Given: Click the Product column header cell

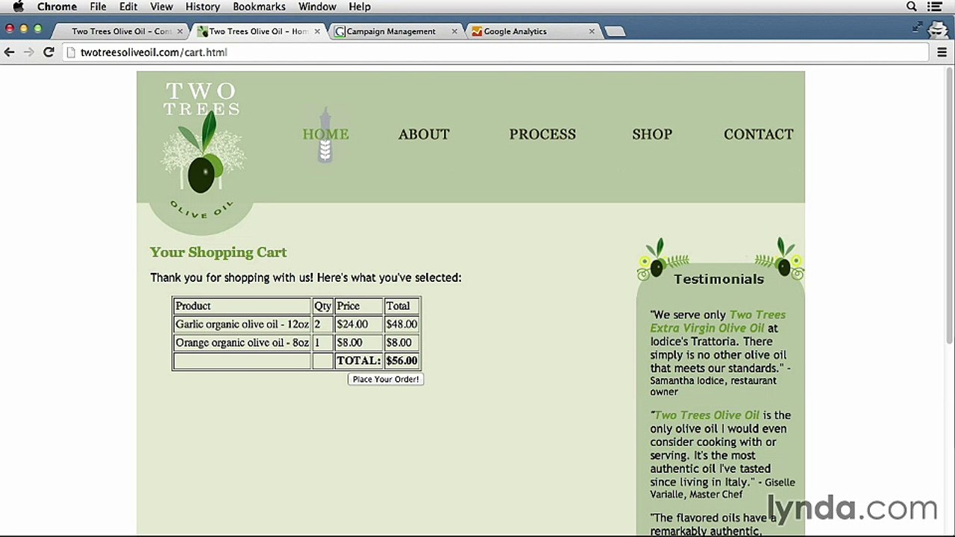Looking at the screenshot, I should [242, 306].
